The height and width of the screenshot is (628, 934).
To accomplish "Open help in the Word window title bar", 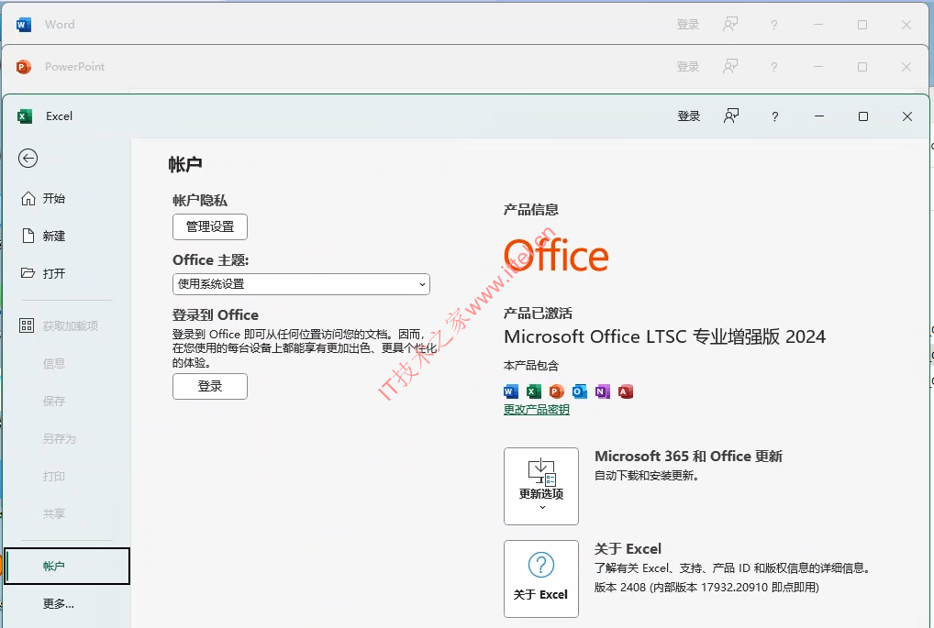I will [x=773, y=25].
